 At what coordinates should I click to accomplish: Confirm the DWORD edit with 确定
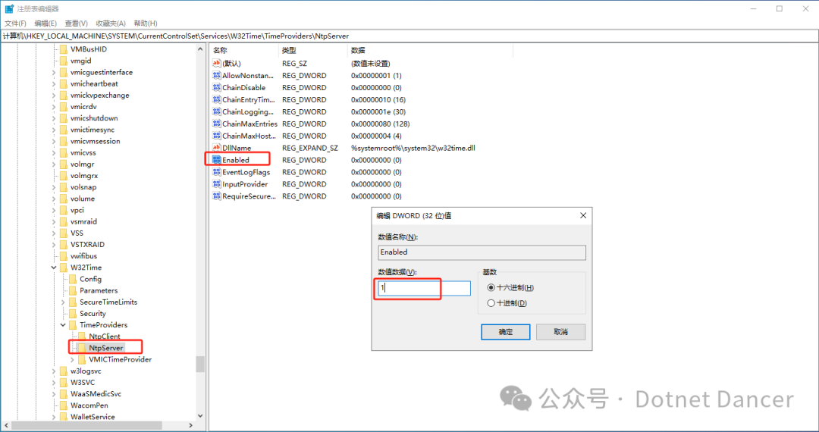pyautogui.click(x=505, y=332)
